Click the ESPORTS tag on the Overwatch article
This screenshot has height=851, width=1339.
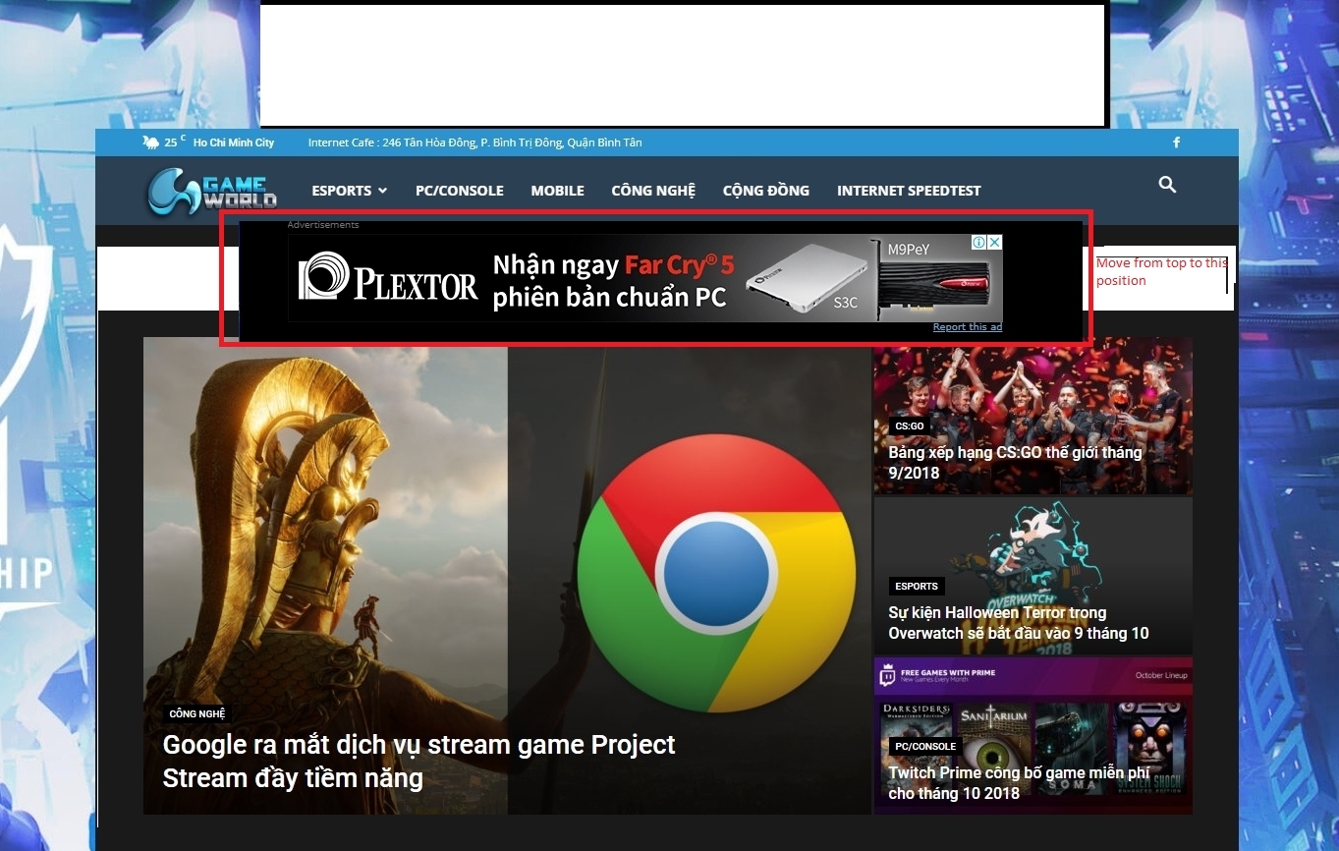(x=917, y=587)
